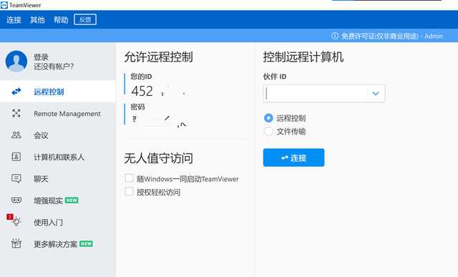This screenshot has width=458, height=277.
Task: Click the 反馈 feedback button
Action: pos(85,19)
